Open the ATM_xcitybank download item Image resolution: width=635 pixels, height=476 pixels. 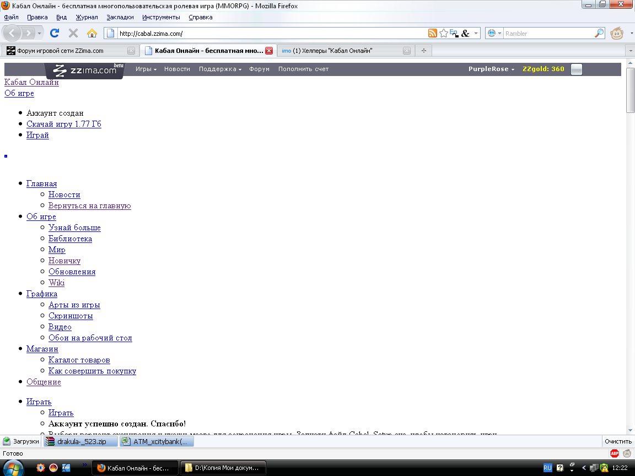pos(157,441)
